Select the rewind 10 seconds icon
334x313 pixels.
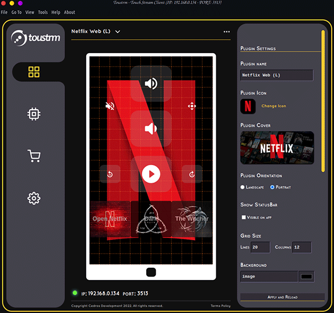(x=110, y=174)
